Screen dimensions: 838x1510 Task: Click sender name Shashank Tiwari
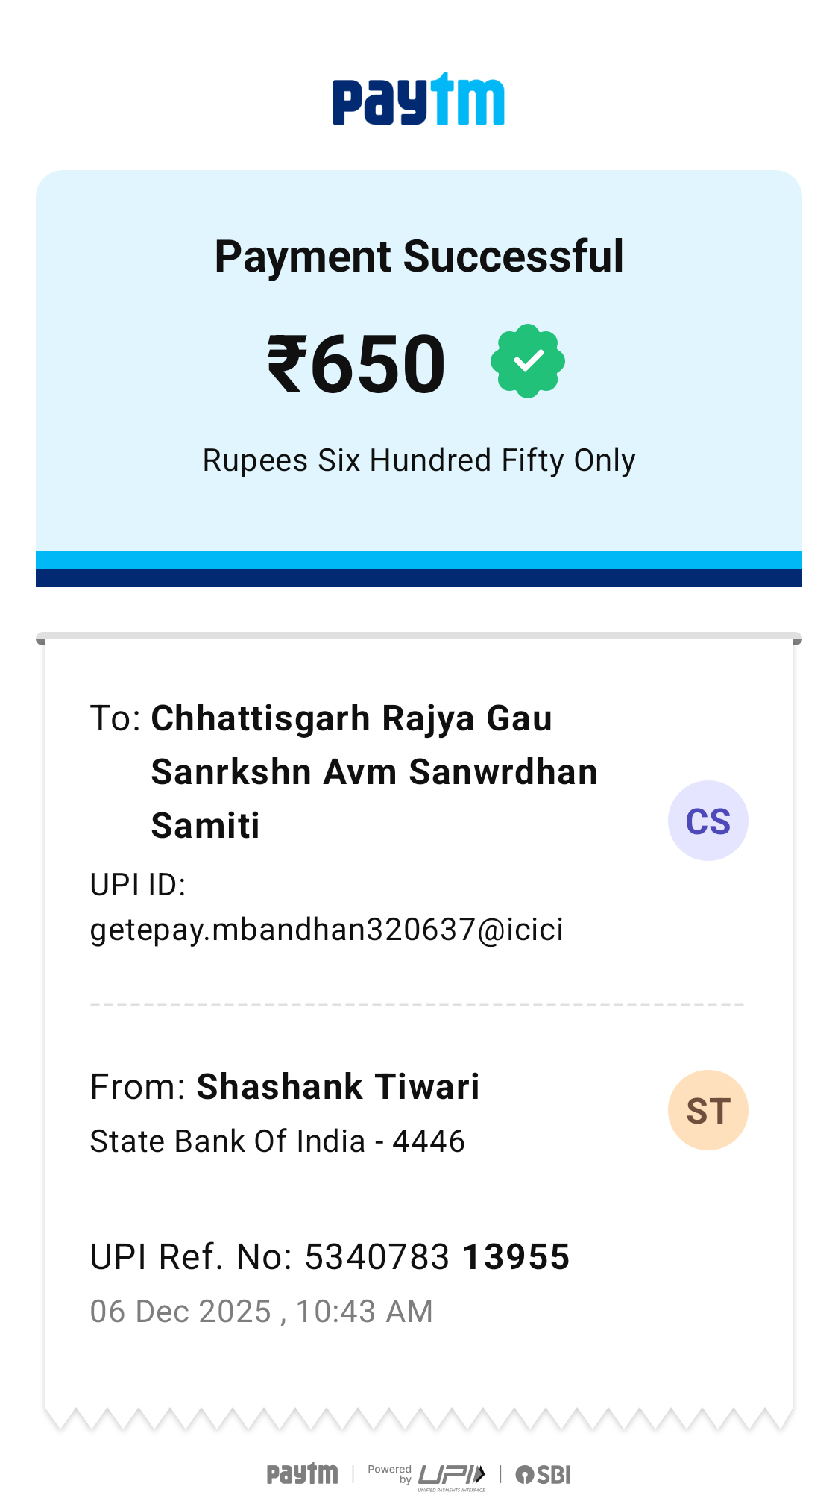pos(338,1087)
